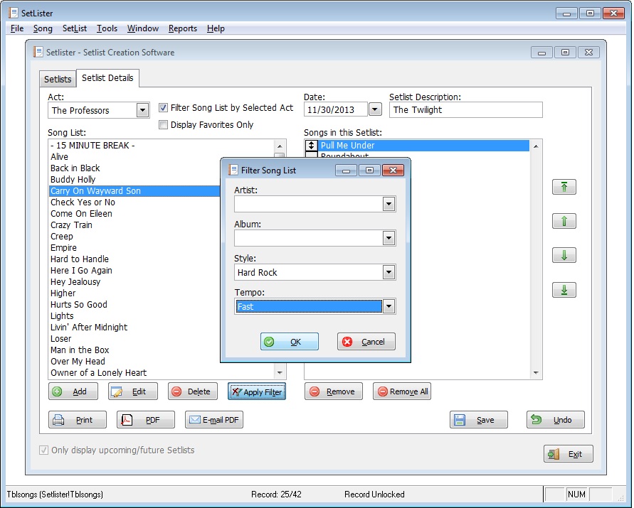Confirm the filter with OK
Image resolution: width=634 pixels, height=508 pixels.
click(289, 342)
